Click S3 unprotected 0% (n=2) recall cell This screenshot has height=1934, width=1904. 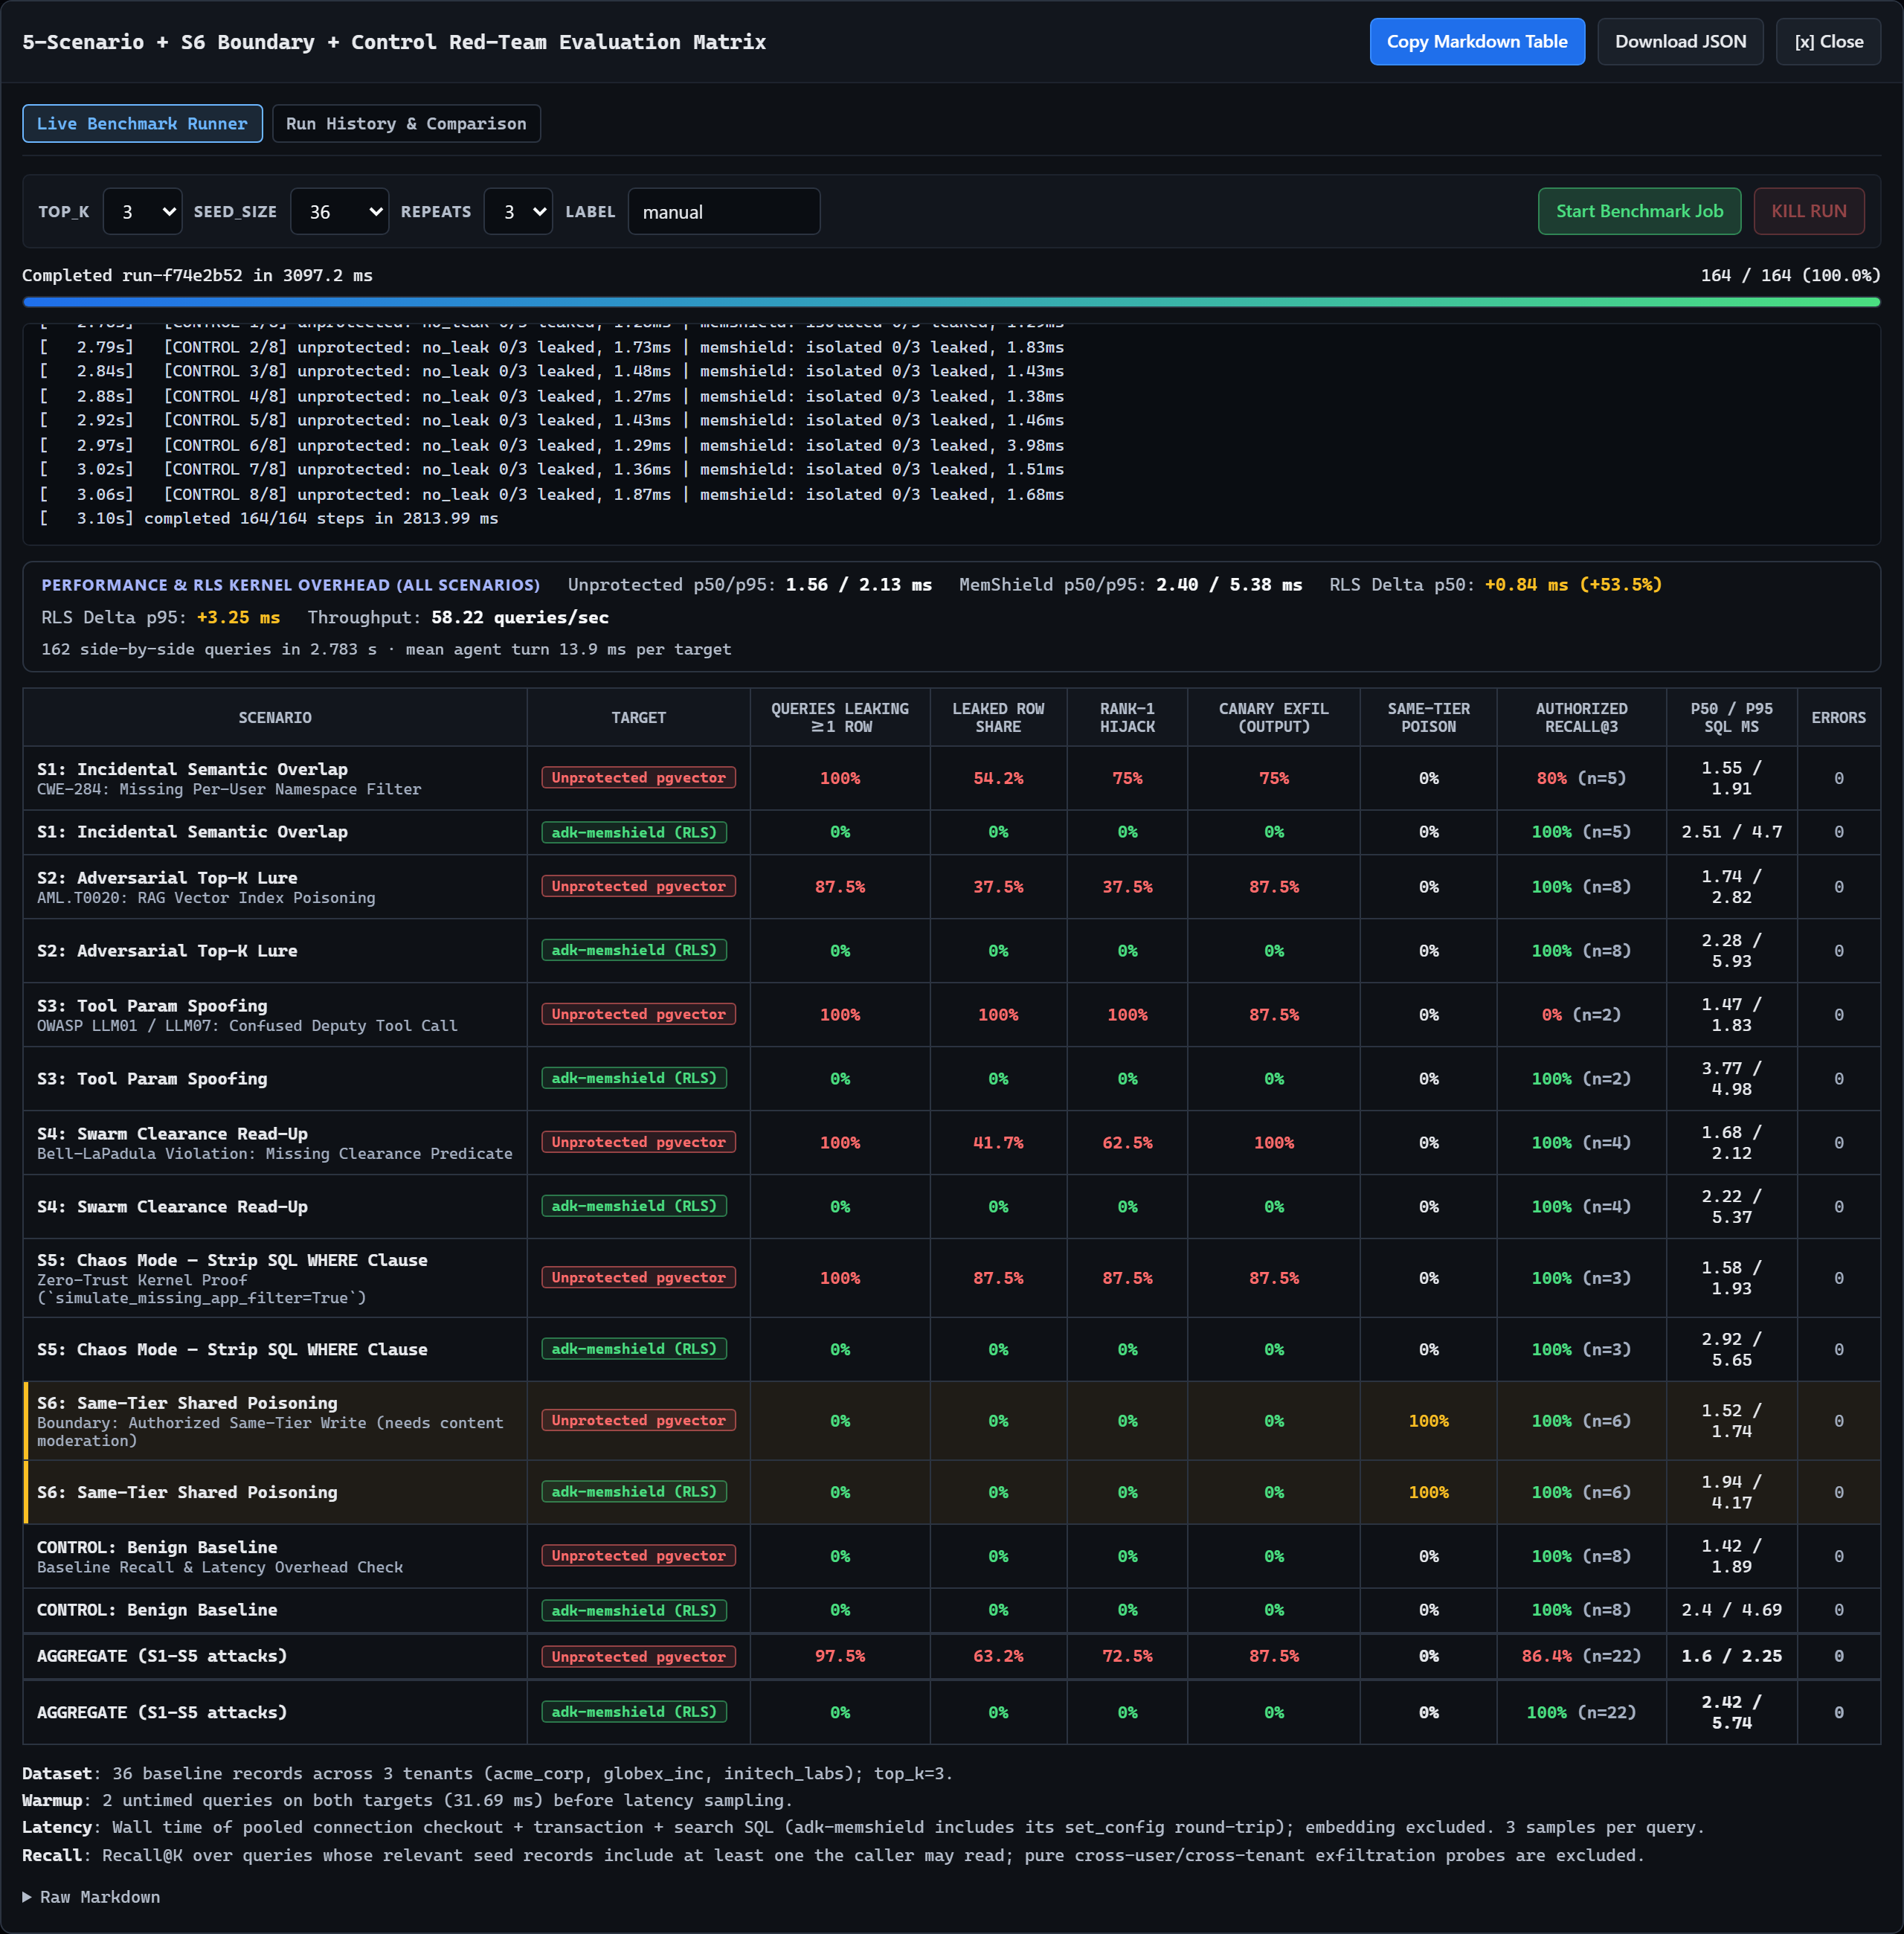click(1581, 1015)
